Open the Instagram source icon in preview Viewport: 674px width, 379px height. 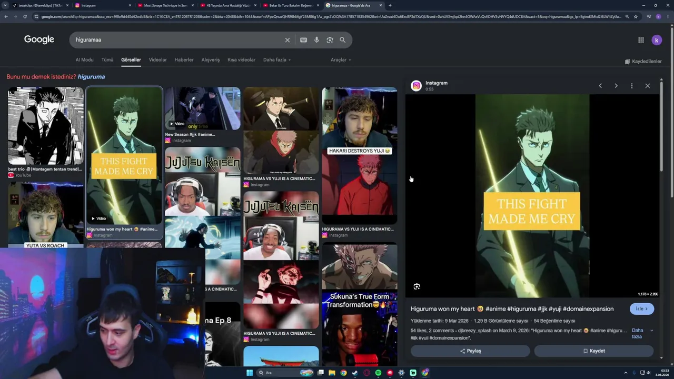pos(416,86)
